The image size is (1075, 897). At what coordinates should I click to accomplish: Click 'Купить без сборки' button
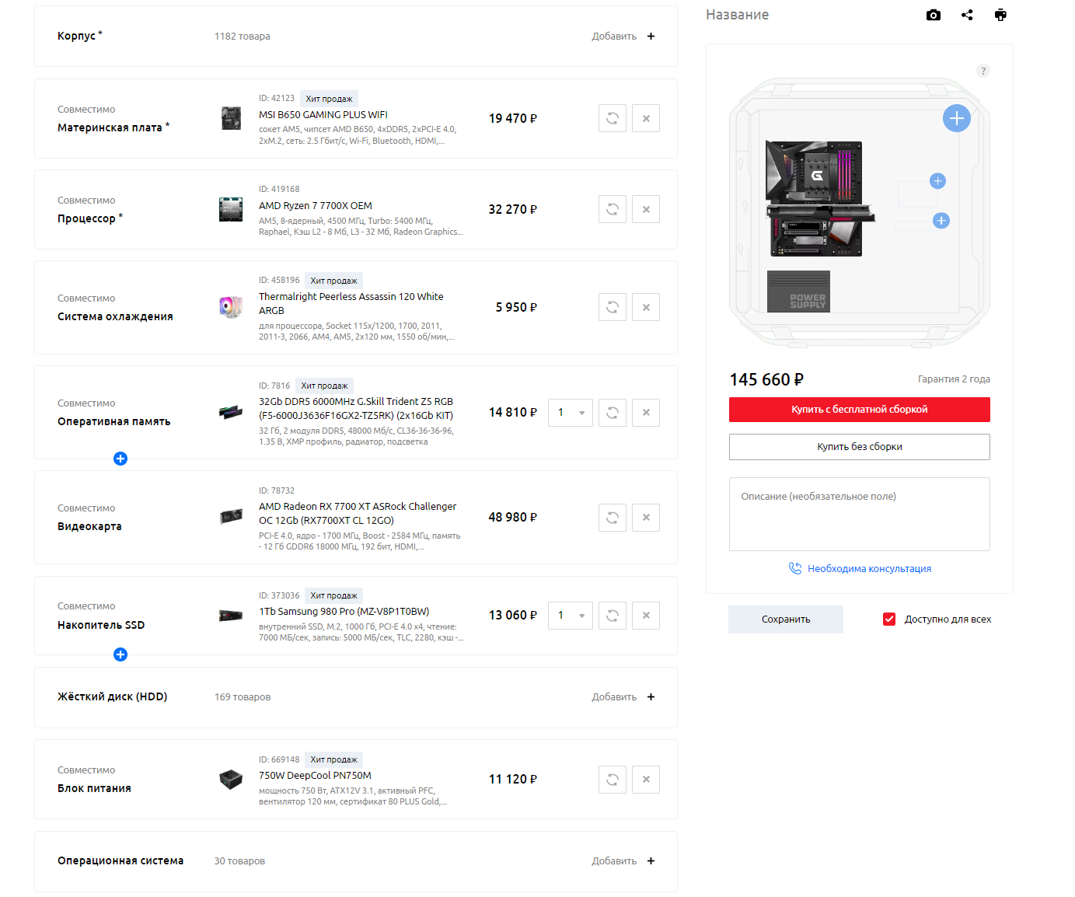pyautogui.click(x=860, y=447)
